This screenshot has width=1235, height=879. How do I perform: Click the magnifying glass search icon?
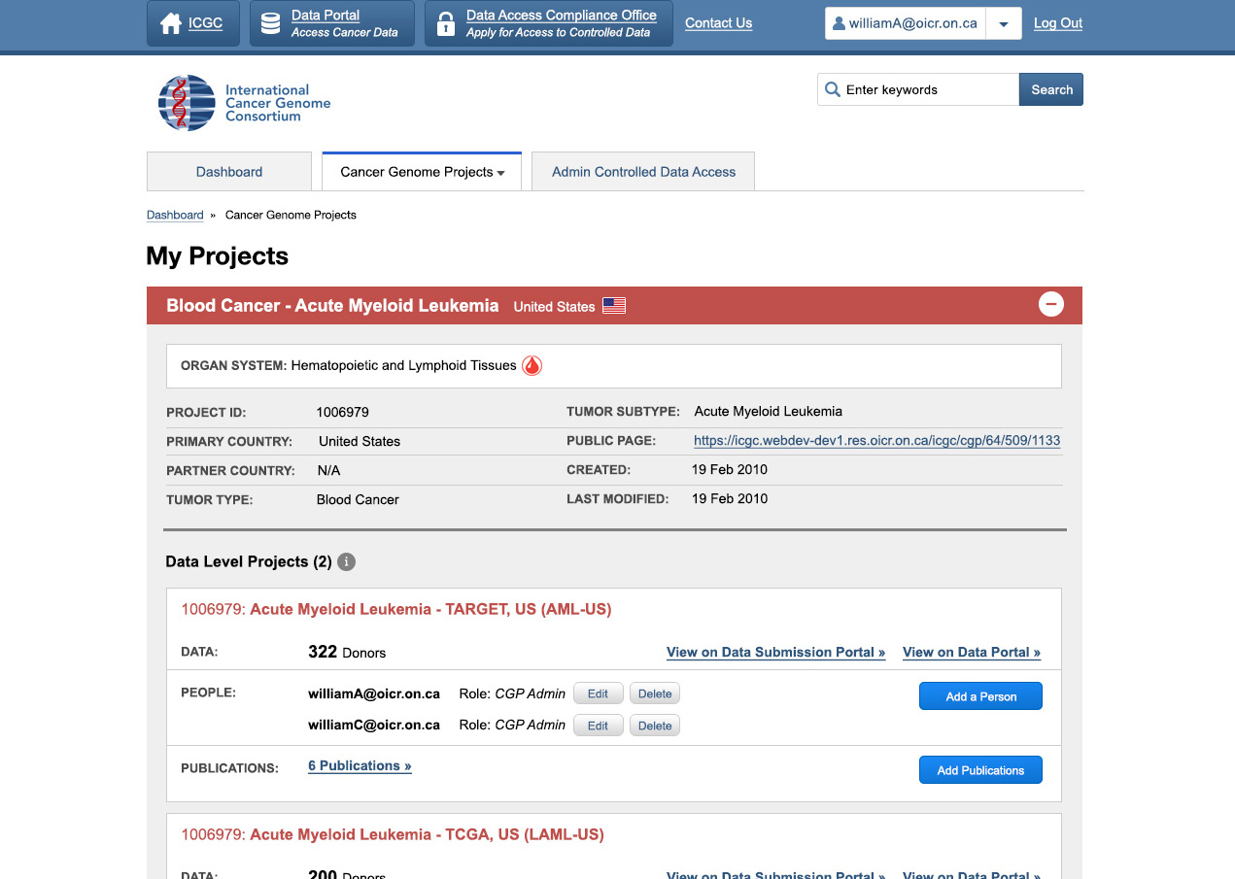point(833,89)
